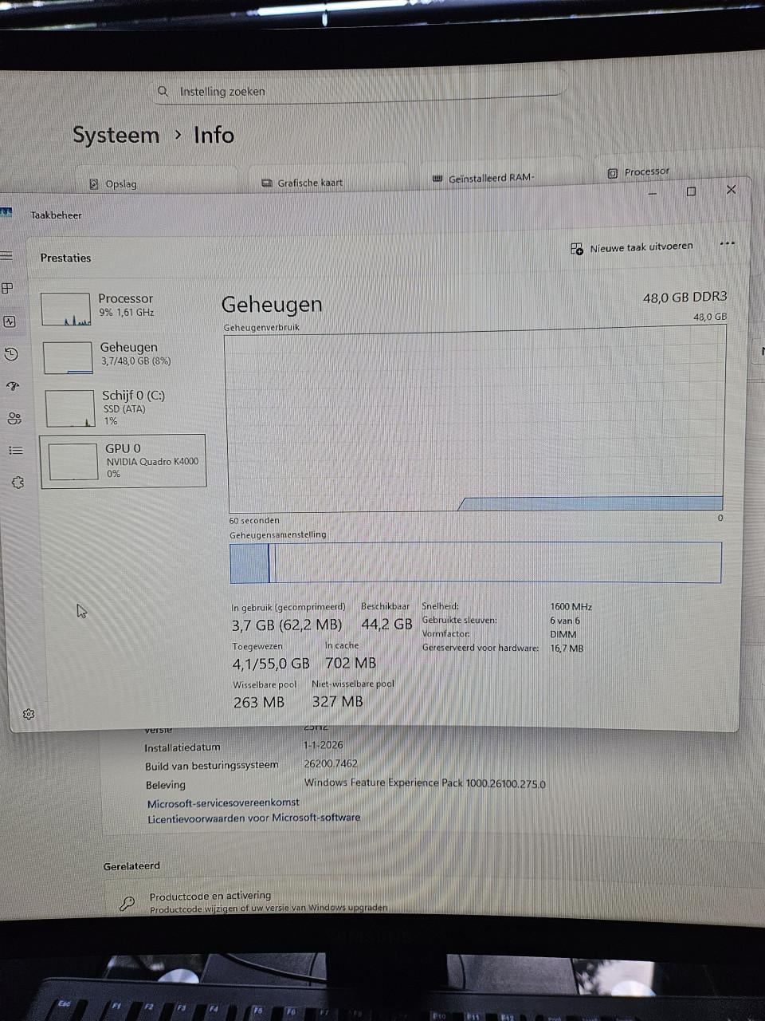This screenshot has height=1021, width=765.
Task: Open the Microsoft-servicesovereenkomst link
Action: [224, 803]
